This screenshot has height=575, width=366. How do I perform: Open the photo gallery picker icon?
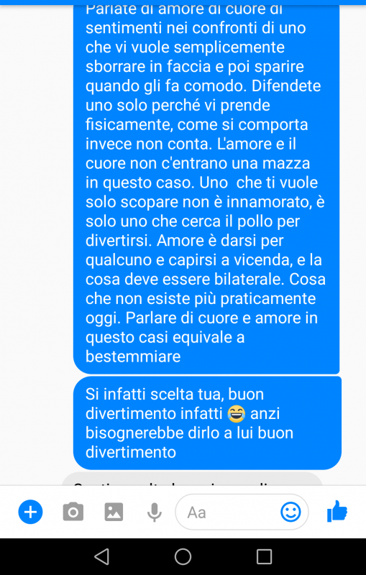pyautogui.click(x=114, y=512)
